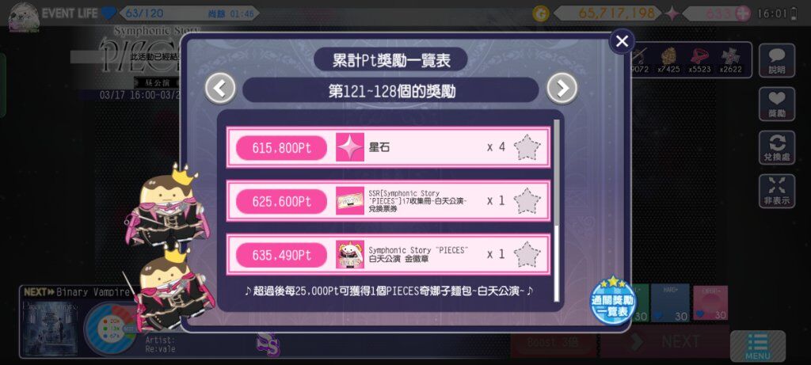Viewport: 811px width, 365px height.
Task: Tap the star stamp on 625,600Pt row
Action: point(527,201)
